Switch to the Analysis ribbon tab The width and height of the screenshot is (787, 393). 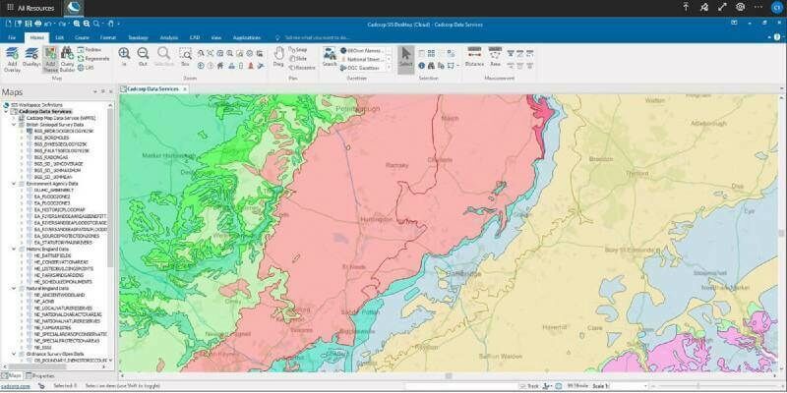coord(168,37)
